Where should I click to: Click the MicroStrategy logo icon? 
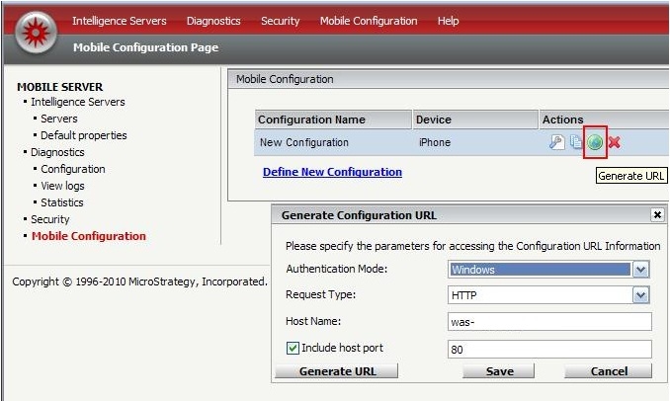(x=32, y=32)
